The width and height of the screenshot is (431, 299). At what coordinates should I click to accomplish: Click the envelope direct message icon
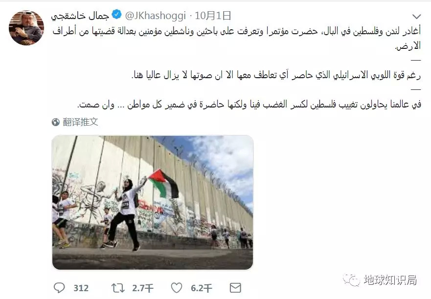point(235,288)
